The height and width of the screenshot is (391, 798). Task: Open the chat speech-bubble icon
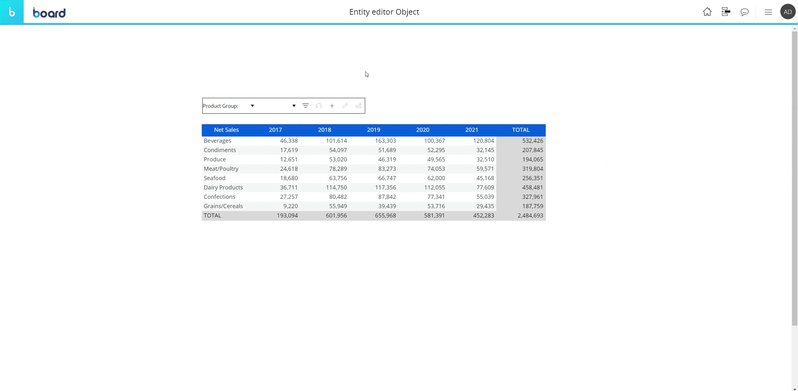point(744,12)
